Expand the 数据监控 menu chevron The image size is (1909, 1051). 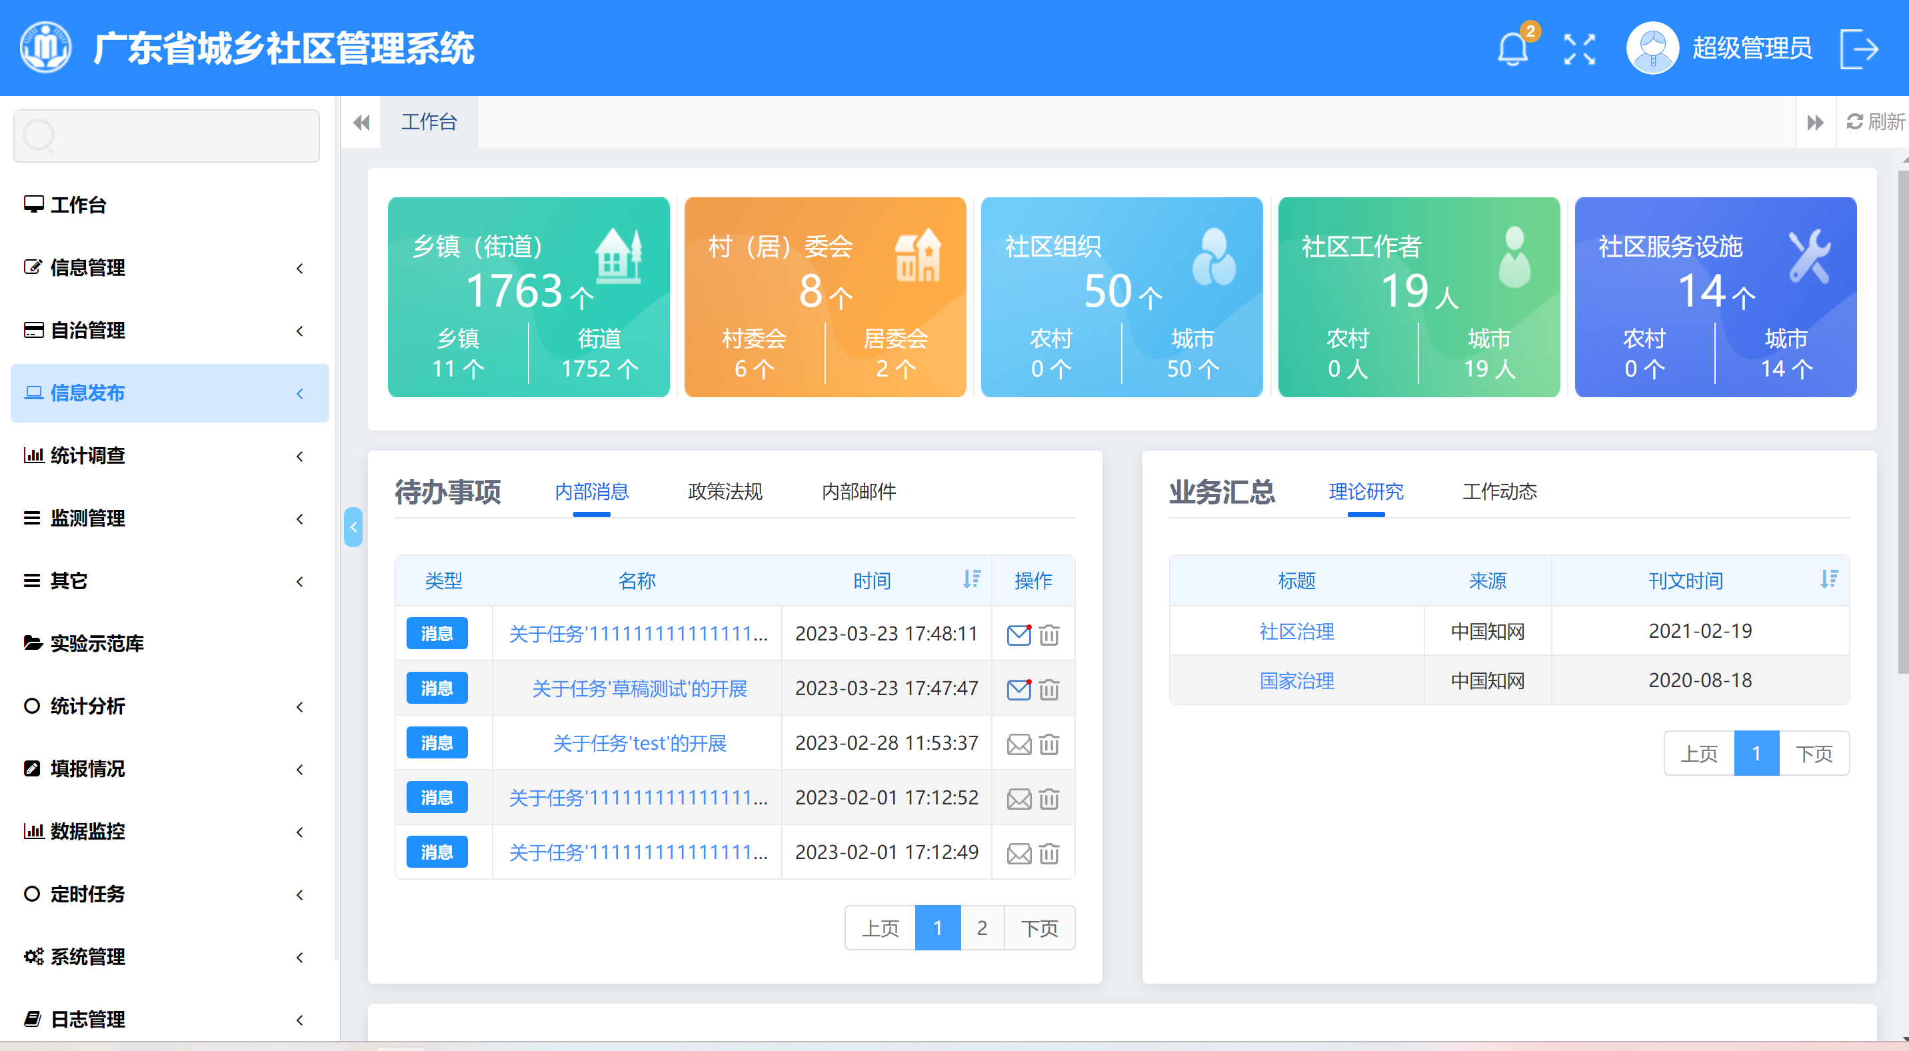pyautogui.click(x=299, y=832)
